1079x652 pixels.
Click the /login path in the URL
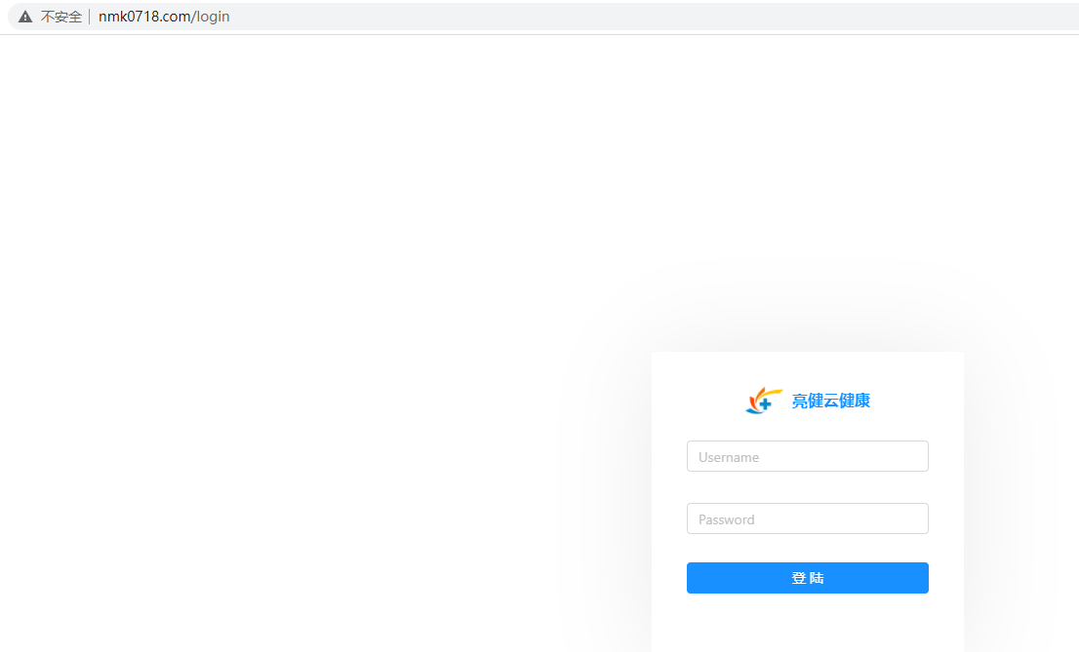click(x=211, y=17)
